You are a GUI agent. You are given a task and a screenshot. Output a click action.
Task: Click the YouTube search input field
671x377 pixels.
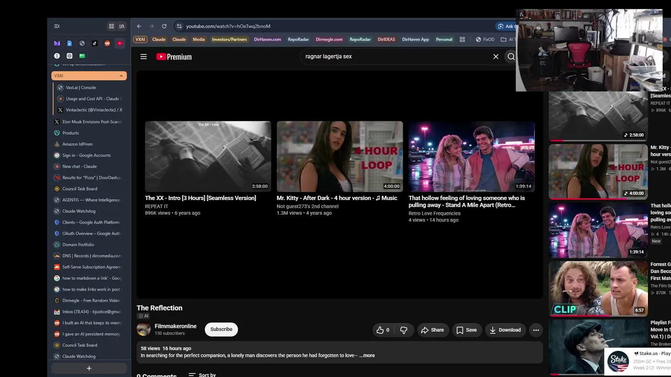pyautogui.click(x=396, y=57)
